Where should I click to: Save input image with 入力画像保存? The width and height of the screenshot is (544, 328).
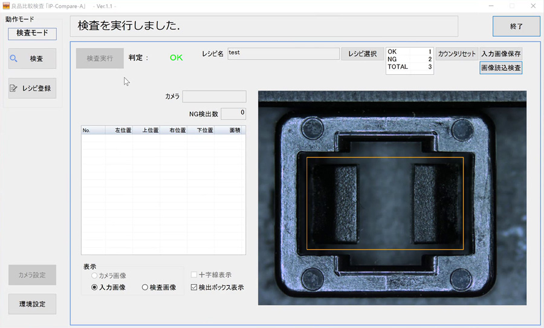click(x=501, y=54)
